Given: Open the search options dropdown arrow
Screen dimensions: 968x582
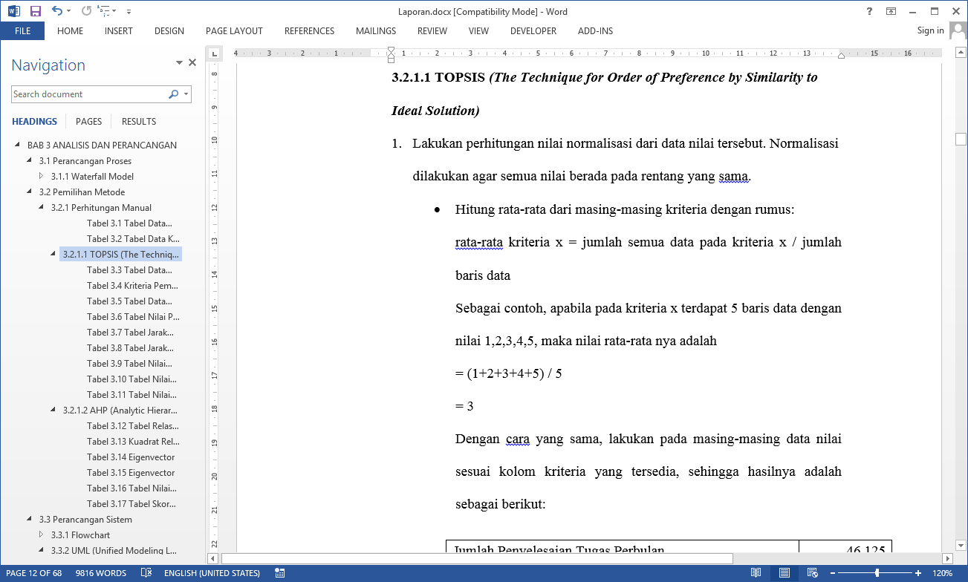Looking at the screenshot, I should 186,94.
